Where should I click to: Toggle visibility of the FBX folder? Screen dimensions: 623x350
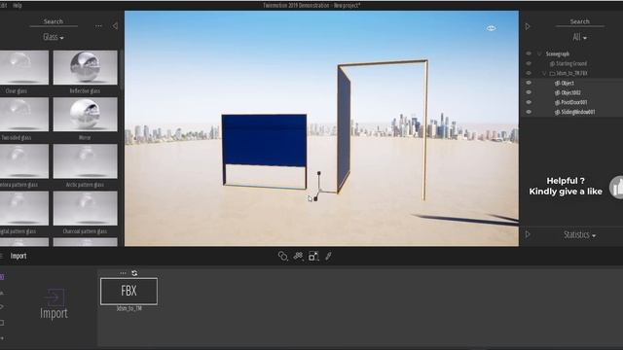[x=529, y=73]
